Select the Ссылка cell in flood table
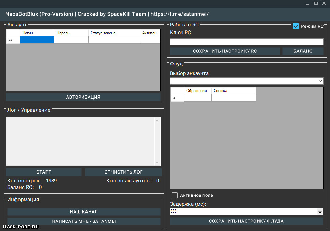This screenshot has height=231, width=330. pyautogui.click(x=234, y=98)
